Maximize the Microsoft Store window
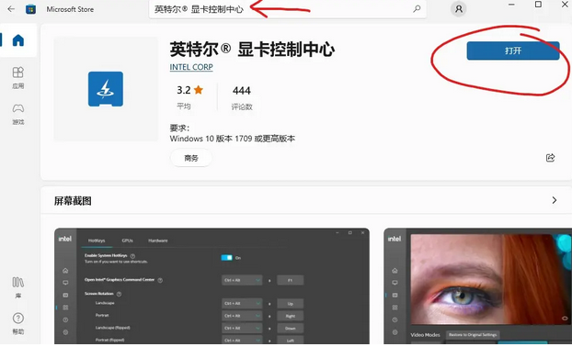The width and height of the screenshot is (572, 347). [x=538, y=5]
